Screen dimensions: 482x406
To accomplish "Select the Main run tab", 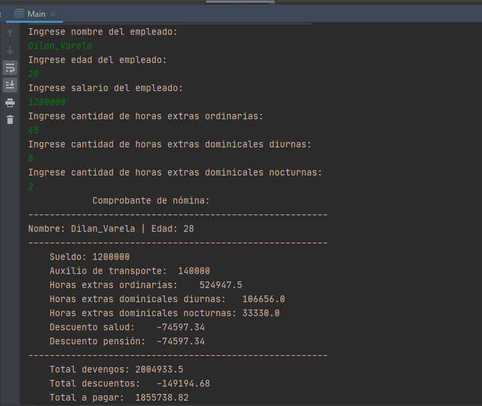I will click(36, 14).
